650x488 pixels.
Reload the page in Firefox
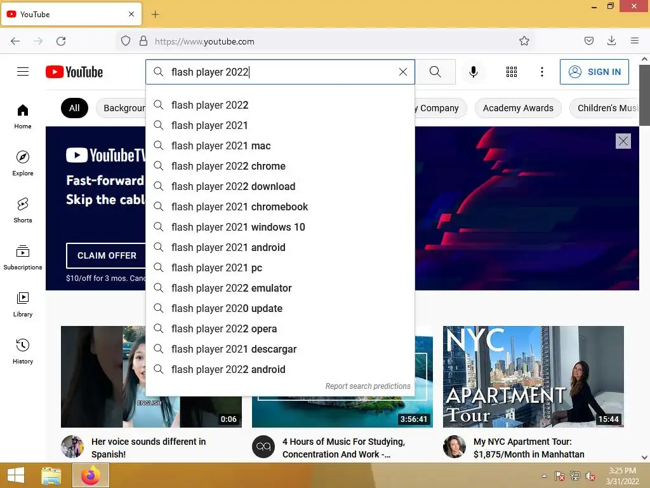point(61,41)
